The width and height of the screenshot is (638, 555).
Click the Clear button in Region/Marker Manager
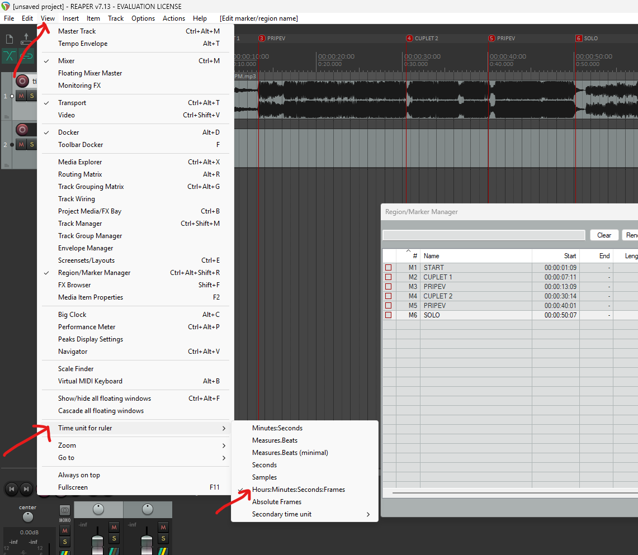604,235
